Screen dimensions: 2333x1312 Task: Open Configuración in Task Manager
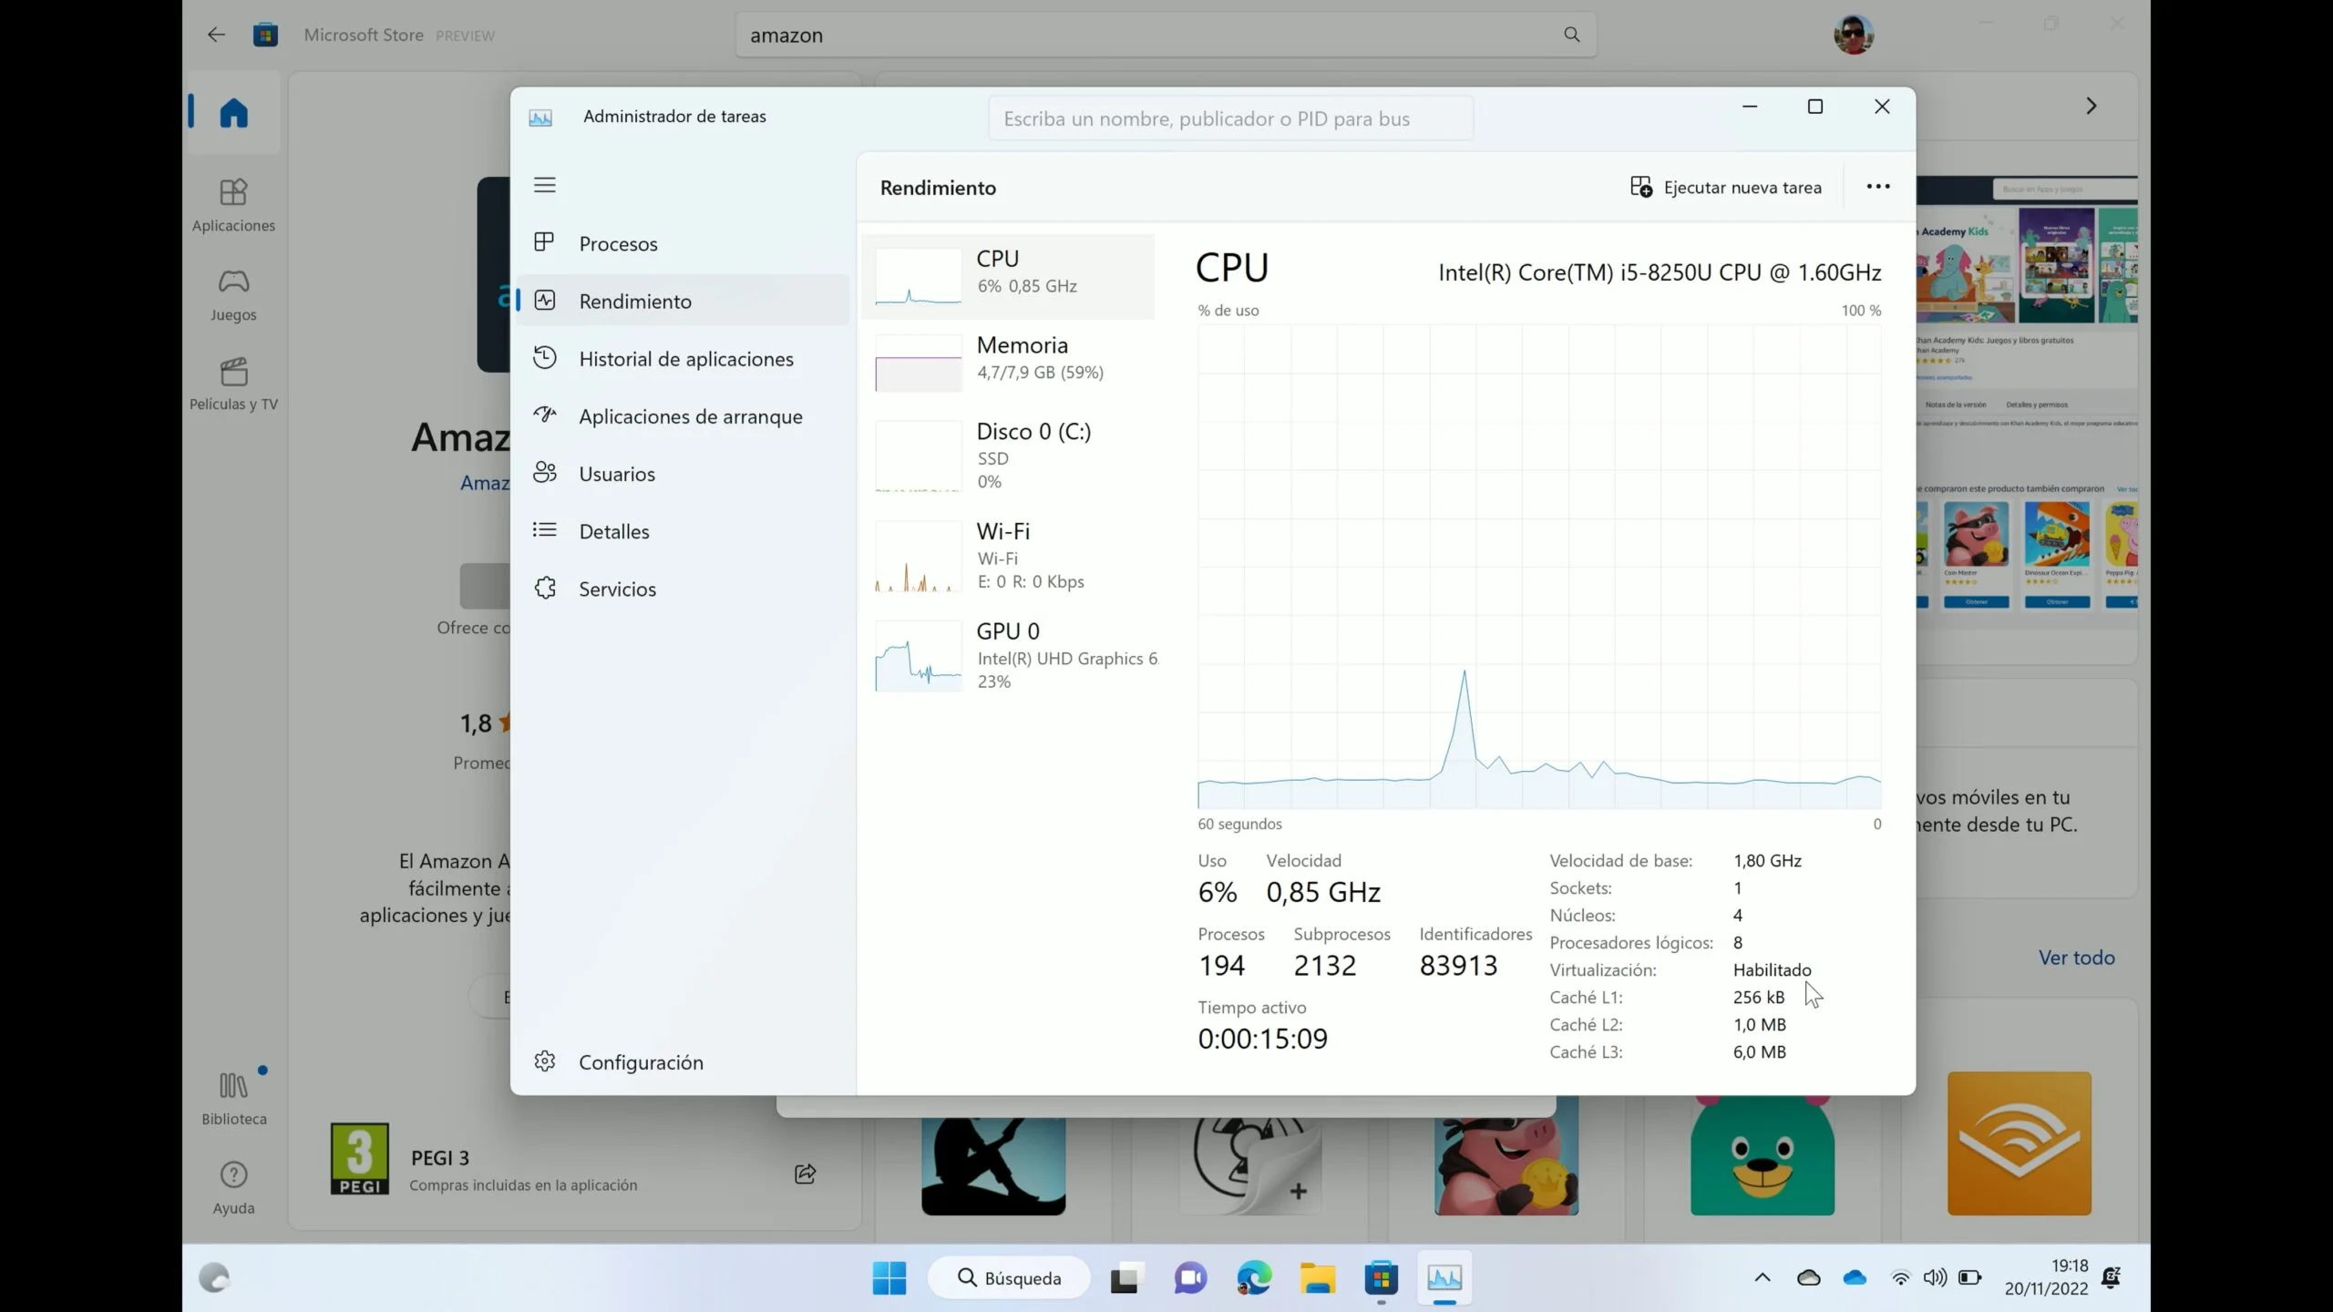click(x=683, y=1061)
